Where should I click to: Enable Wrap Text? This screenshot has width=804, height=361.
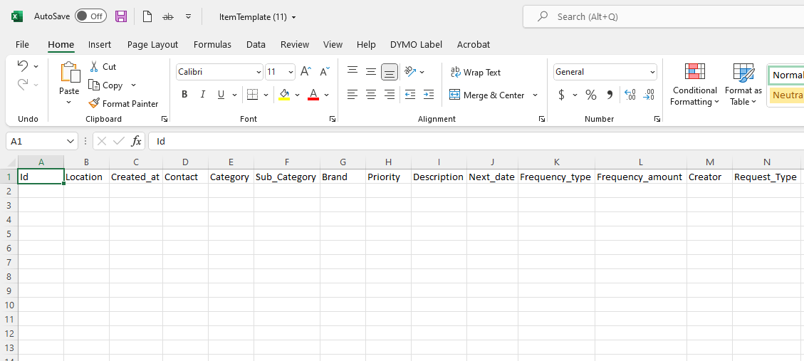[475, 73]
